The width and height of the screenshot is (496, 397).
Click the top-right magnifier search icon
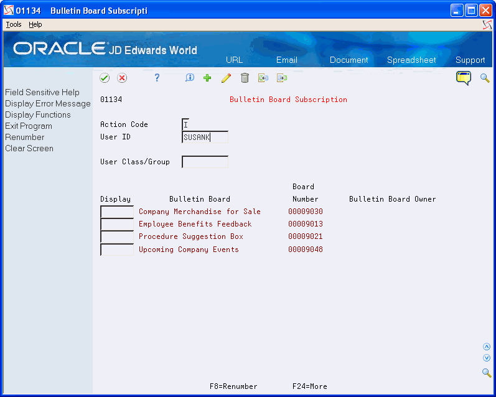[485, 78]
